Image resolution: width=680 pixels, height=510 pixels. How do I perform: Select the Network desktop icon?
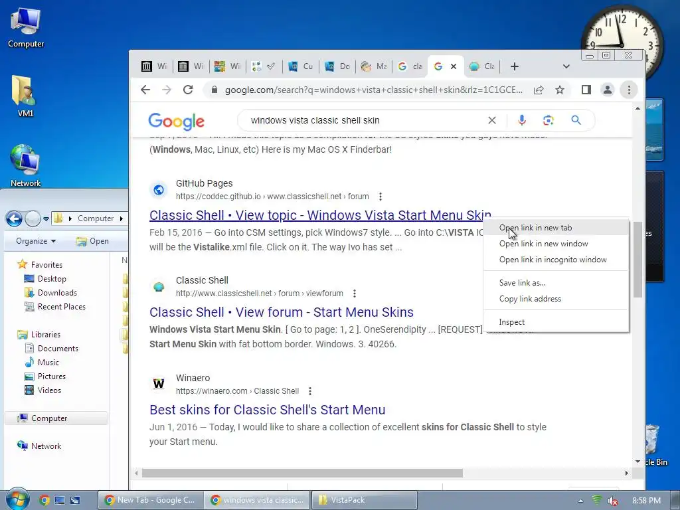pyautogui.click(x=25, y=165)
